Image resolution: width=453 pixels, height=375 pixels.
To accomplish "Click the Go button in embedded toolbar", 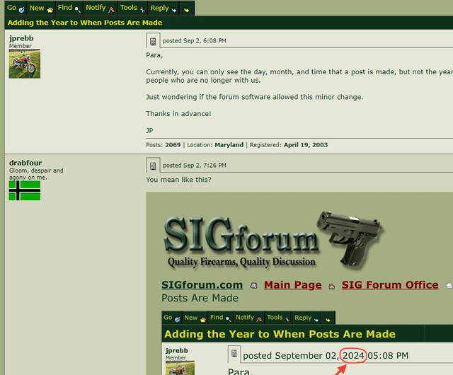I will tap(171, 318).
